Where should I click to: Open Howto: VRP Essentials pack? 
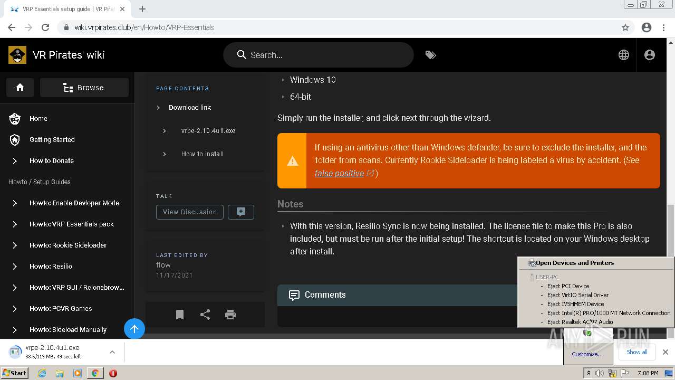[x=72, y=224]
